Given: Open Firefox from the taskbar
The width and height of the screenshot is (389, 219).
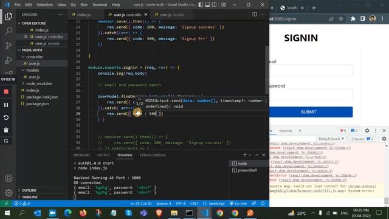Looking at the screenshot, I should coord(83,213).
